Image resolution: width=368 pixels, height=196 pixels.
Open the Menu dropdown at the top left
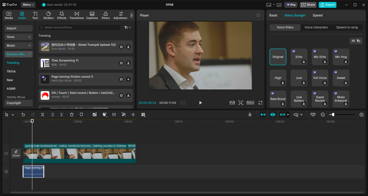click(x=28, y=5)
